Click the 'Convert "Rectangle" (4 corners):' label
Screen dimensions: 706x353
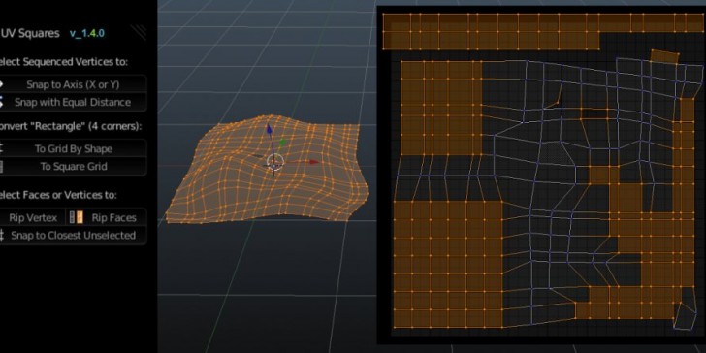[x=70, y=126]
